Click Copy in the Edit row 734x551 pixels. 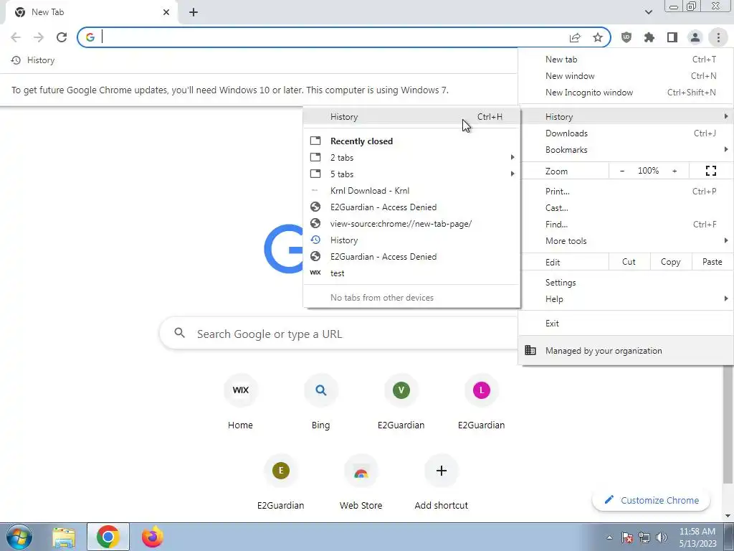coord(670,262)
